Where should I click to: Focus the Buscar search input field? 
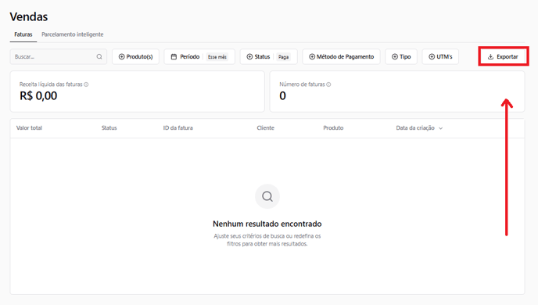tap(59, 56)
